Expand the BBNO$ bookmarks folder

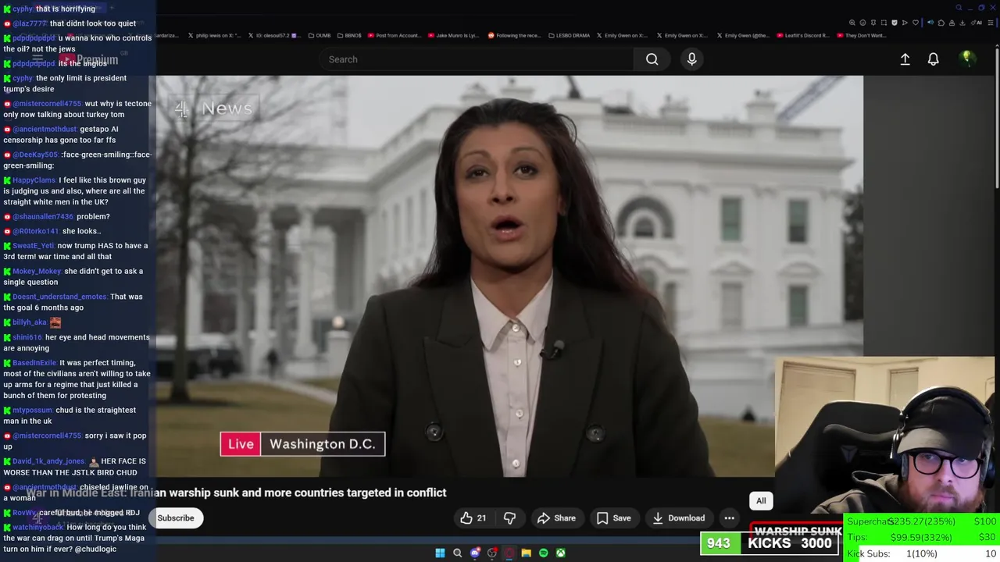pos(349,35)
